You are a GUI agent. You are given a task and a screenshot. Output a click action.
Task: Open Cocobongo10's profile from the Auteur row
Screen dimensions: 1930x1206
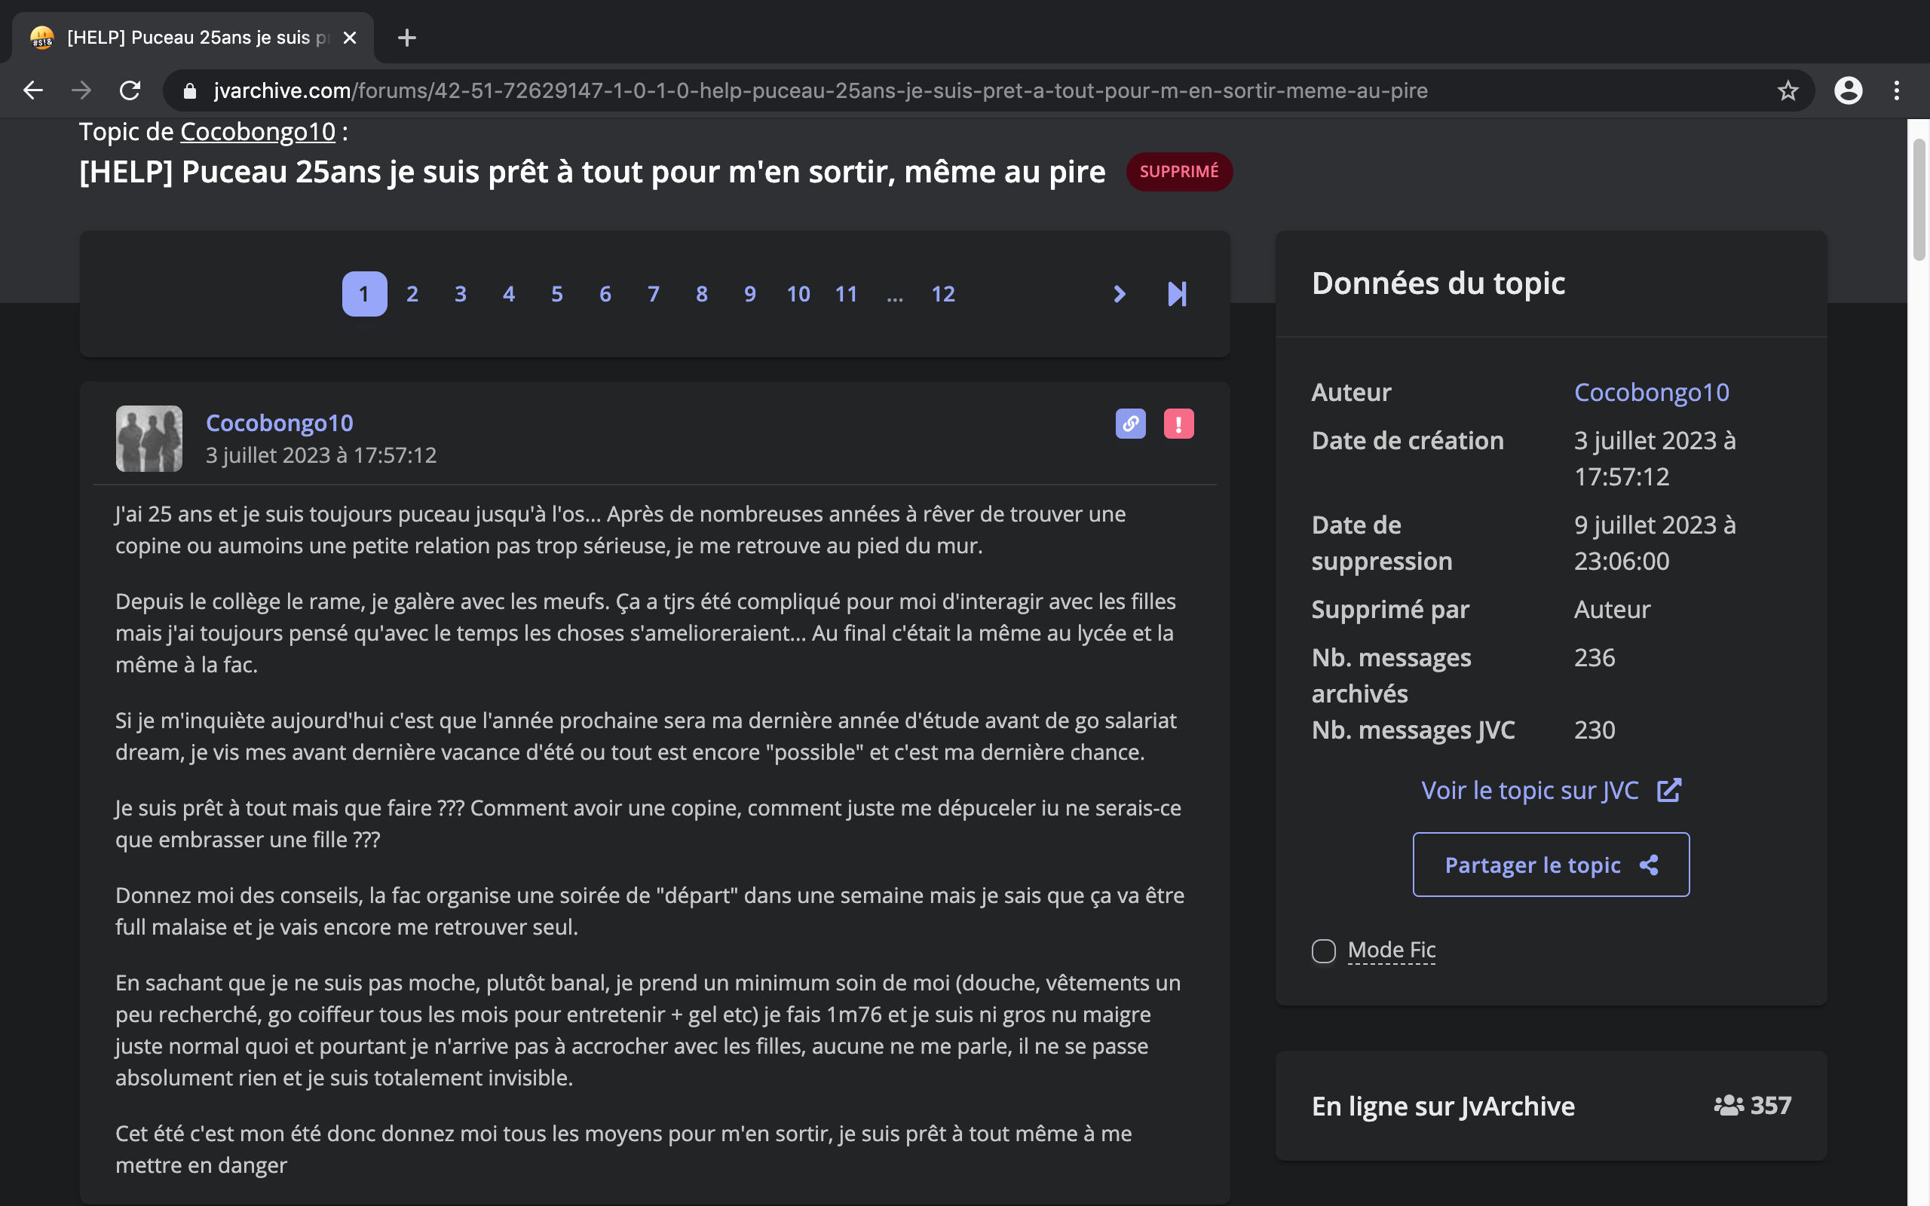tap(1651, 393)
